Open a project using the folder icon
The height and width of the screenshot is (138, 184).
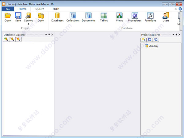pos(8,17)
